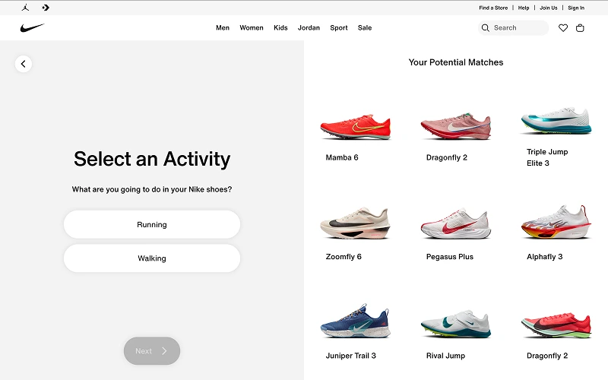
Task: Open the Mamba 6 shoe image
Action: coord(356,126)
